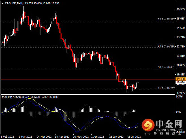This screenshot has height=139, width=186.
Task: Select the 23.6 = 25.367 Fibonacci label
Action: (166, 19)
